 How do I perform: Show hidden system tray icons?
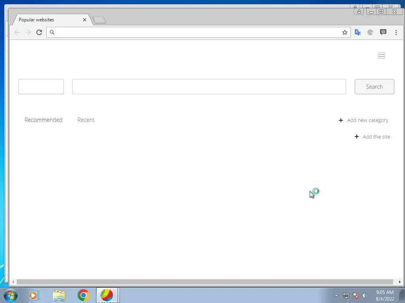tap(336, 296)
